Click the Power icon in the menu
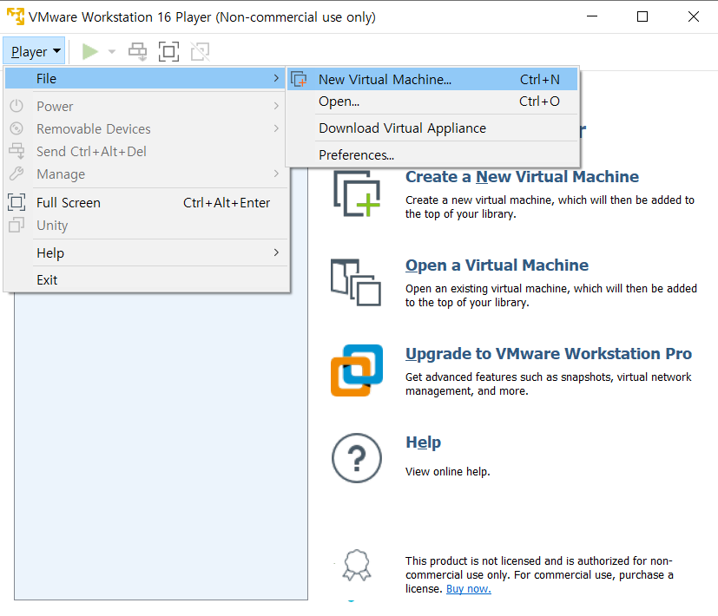718x616 pixels. tap(16, 106)
